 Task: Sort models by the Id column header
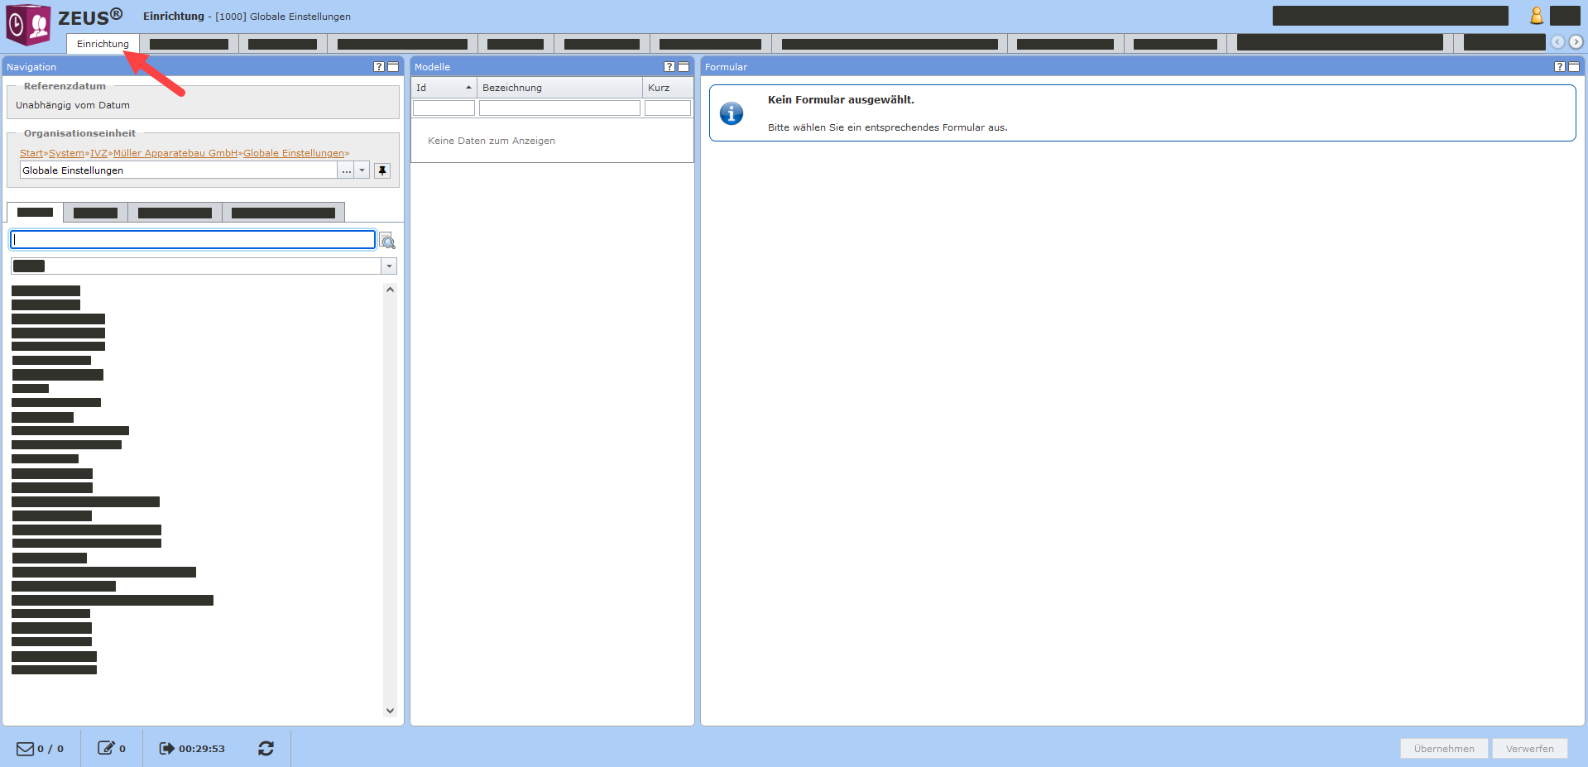tap(444, 88)
